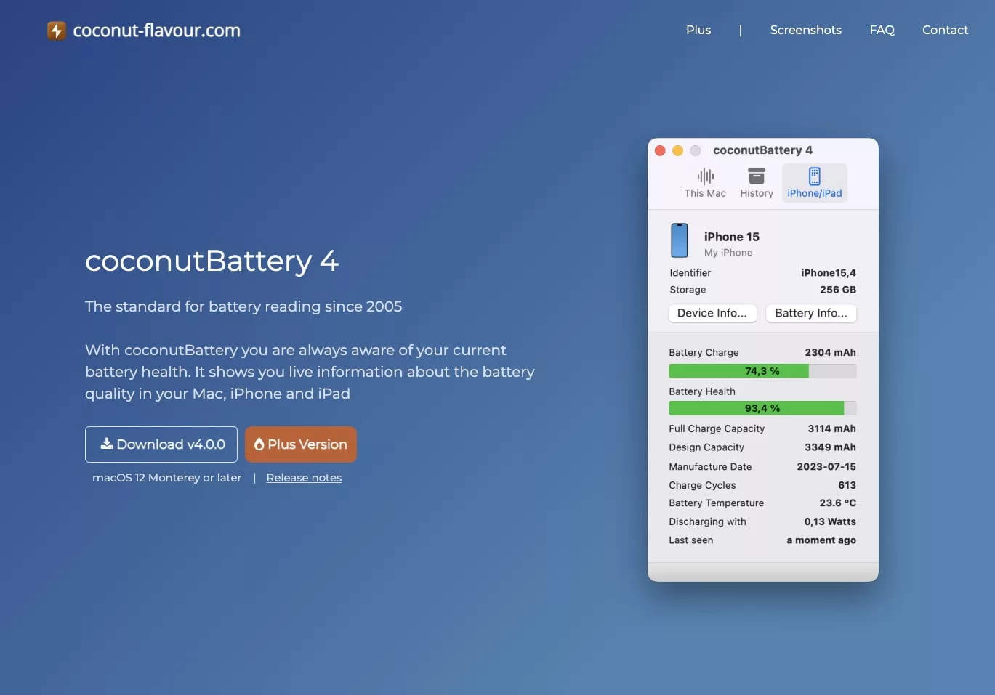Select the iPhone/iPad tab
Image resolution: width=995 pixels, height=695 pixels.
pos(815,183)
